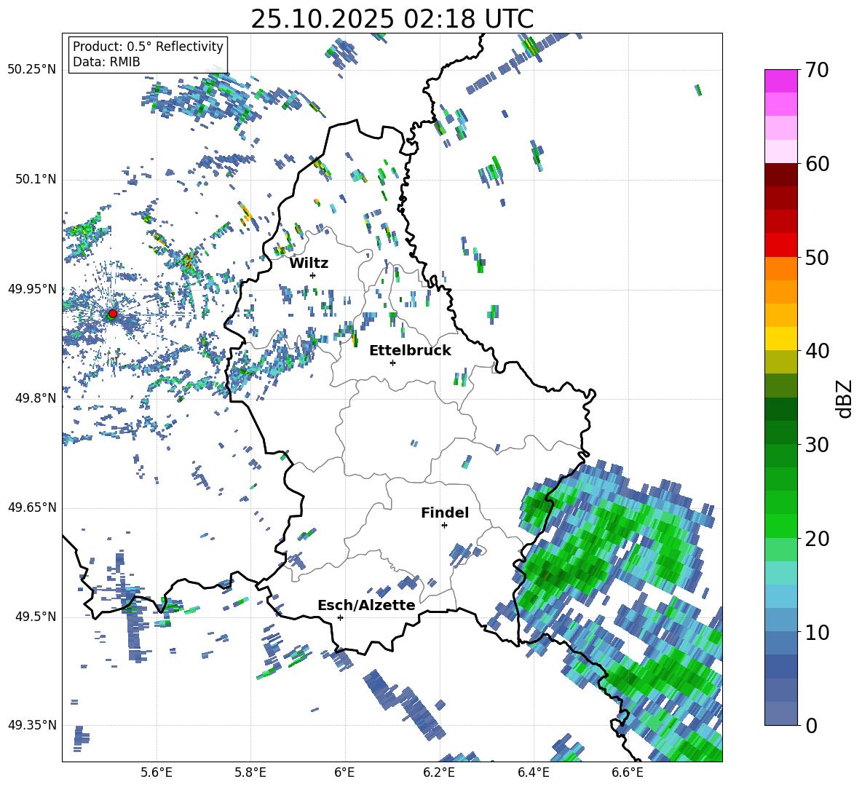
Task: Click the 'Data: RMIB' text
Action: tap(106, 62)
